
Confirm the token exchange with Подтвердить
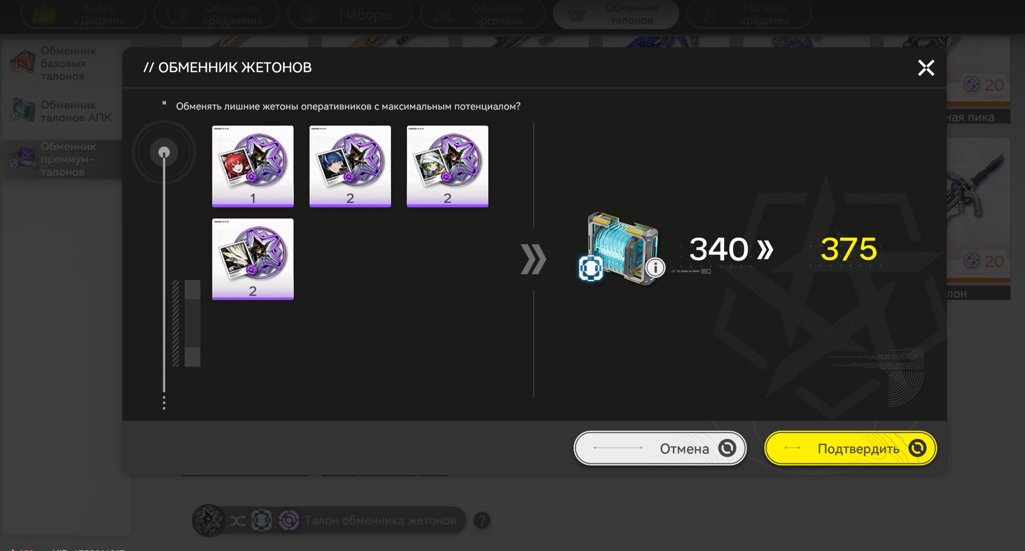pyautogui.click(x=850, y=448)
